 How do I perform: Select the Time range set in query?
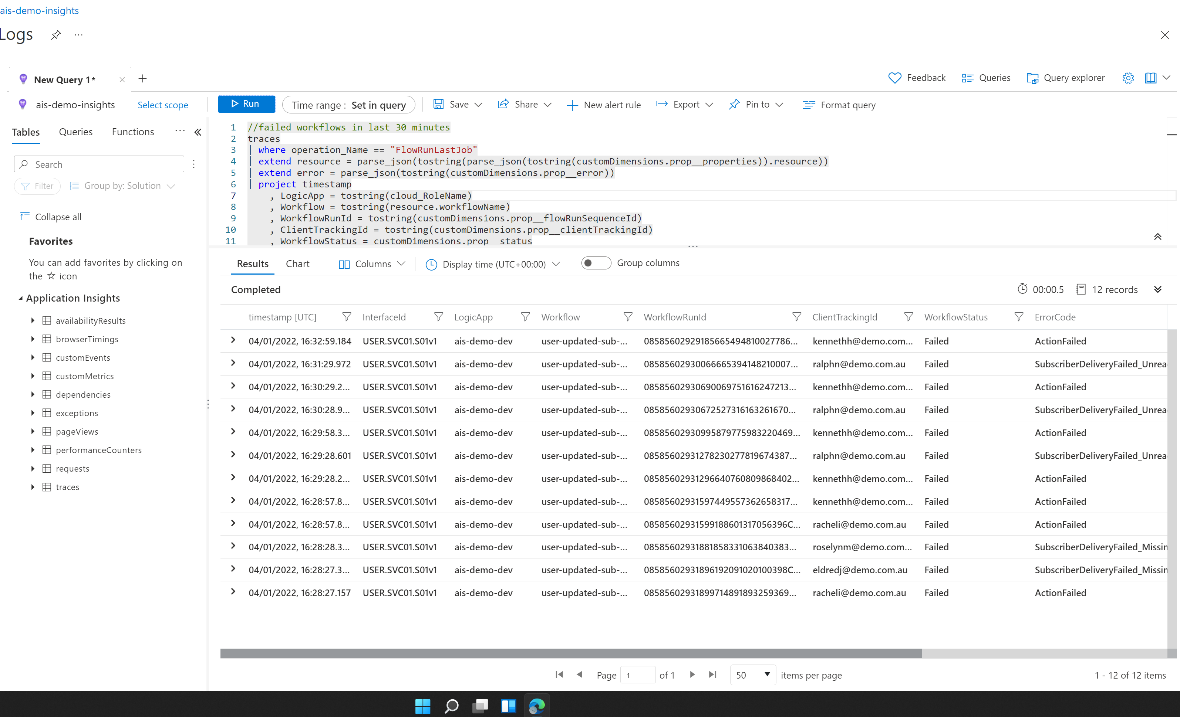pyautogui.click(x=350, y=105)
